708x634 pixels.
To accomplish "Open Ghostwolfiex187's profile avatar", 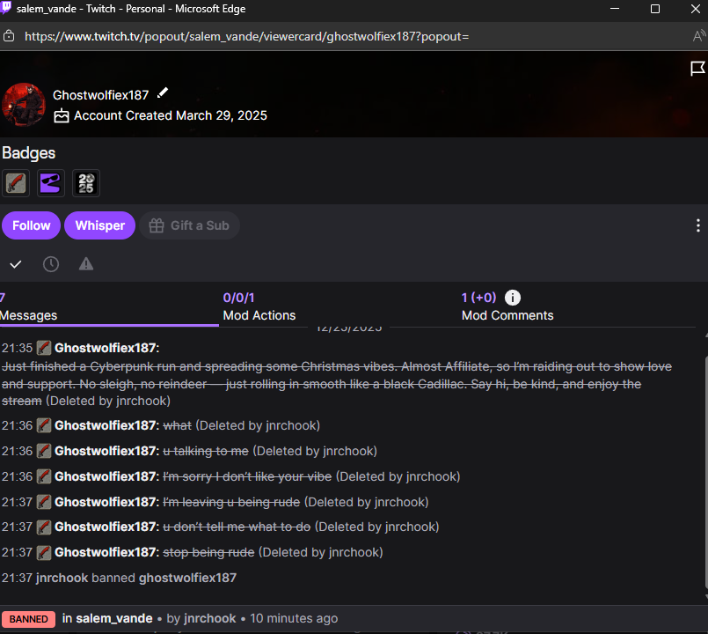I will 24,104.
